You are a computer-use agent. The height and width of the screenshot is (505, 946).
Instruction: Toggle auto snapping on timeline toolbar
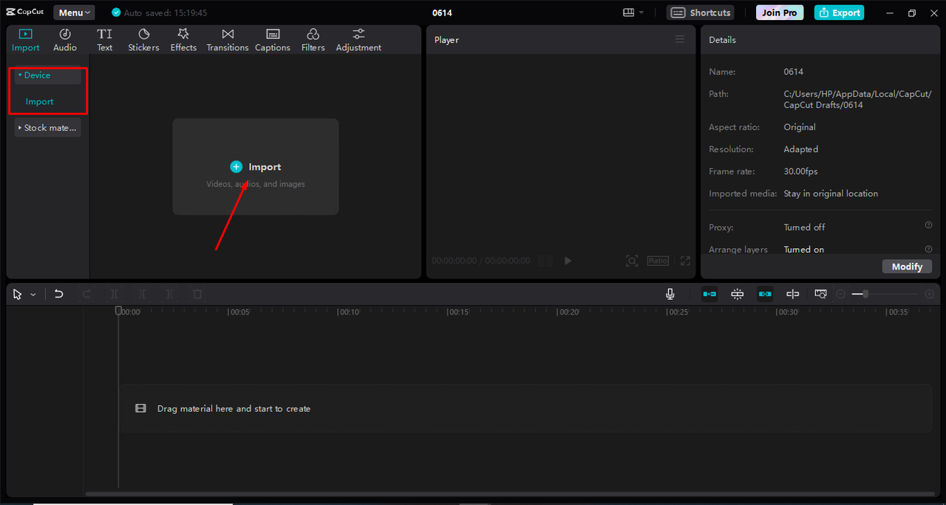click(738, 294)
